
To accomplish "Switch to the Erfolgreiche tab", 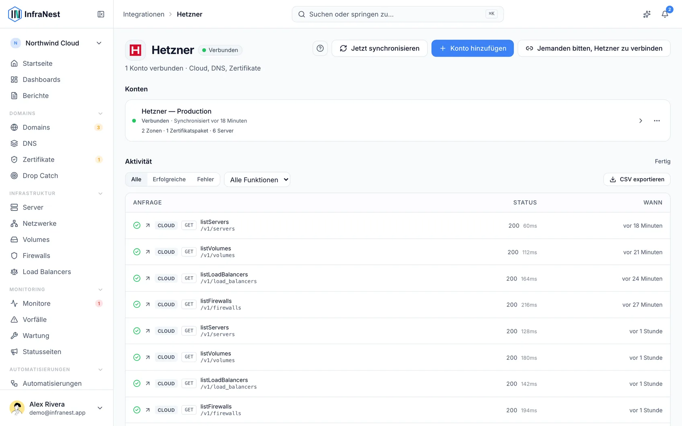I will 169,179.
